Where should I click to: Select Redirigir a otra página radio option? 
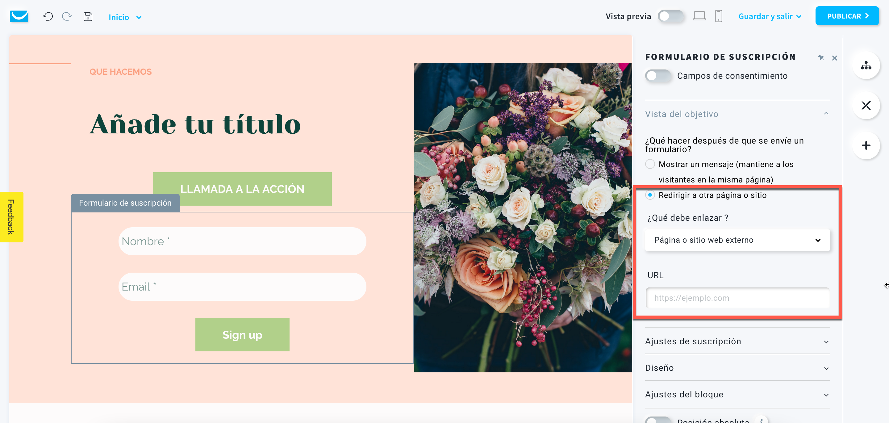[650, 195]
